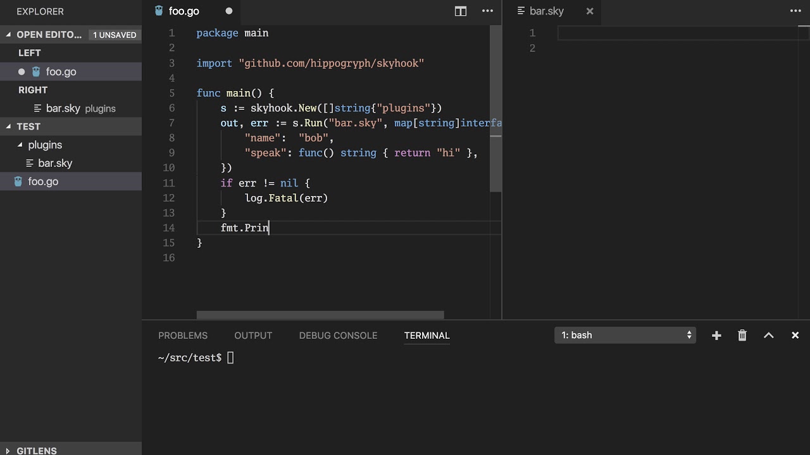Select the Terminal panel tab
Screen dimensions: 810x455
[x=427, y=336]
